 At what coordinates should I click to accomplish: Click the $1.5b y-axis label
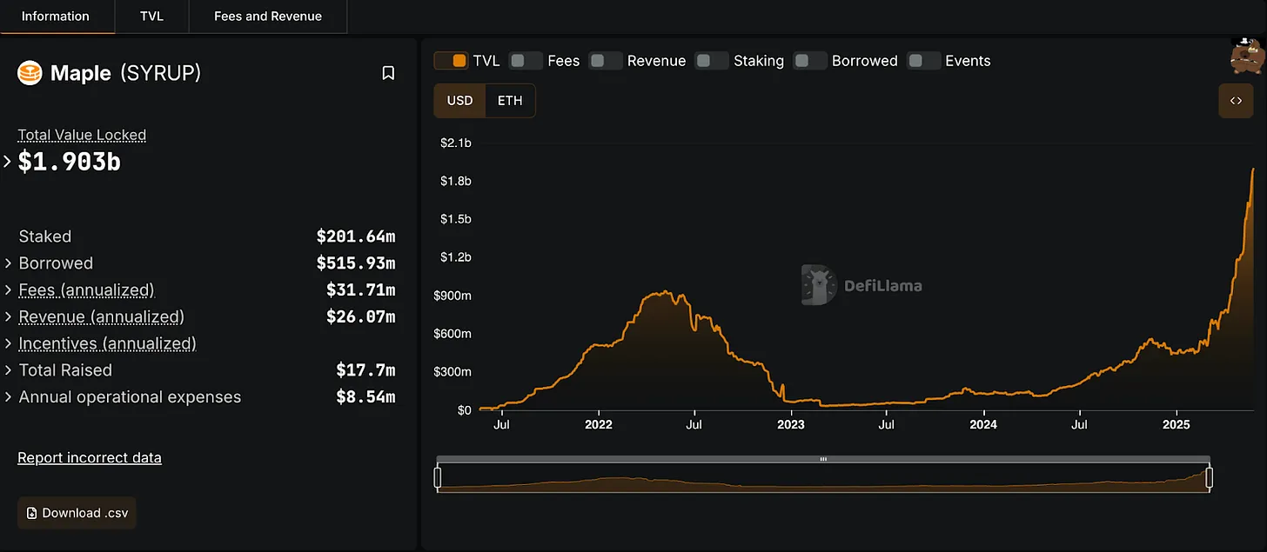456,219
